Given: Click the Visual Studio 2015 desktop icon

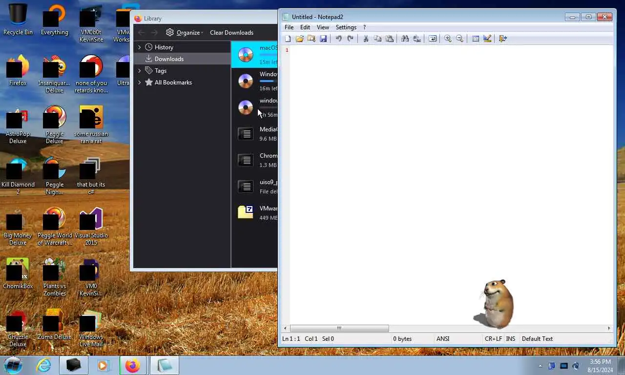Looking at the screenshot, I should click(91, 226).
